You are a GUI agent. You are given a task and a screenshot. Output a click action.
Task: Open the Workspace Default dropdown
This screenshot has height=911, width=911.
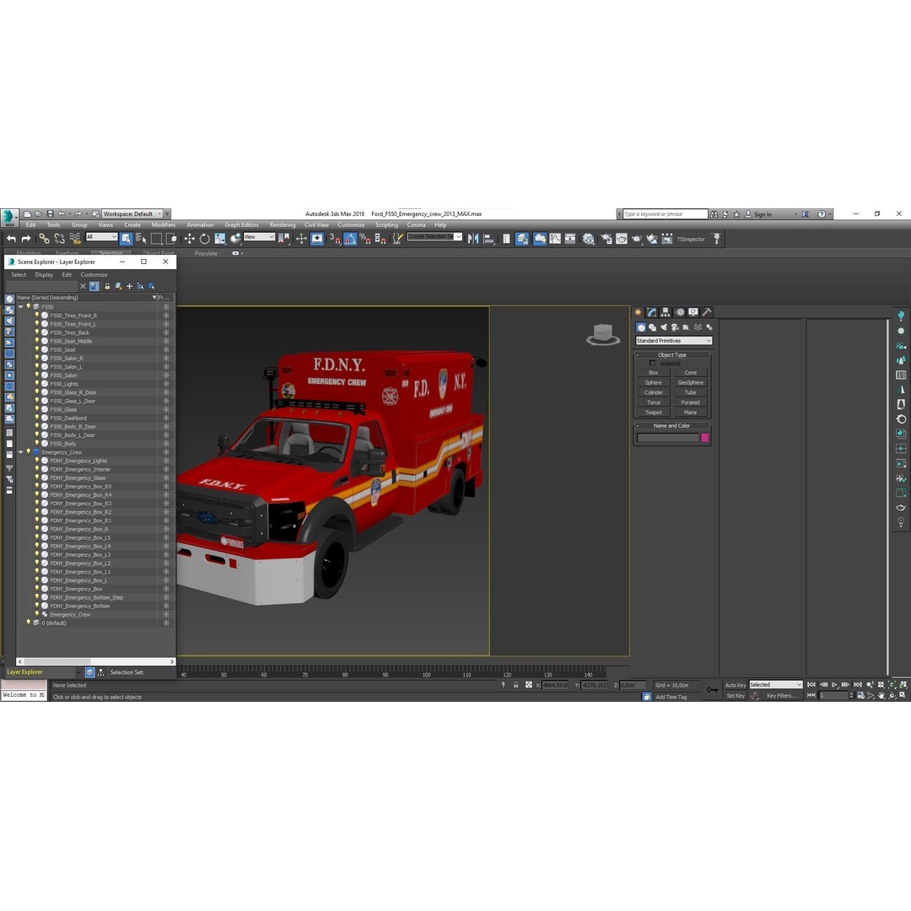[132, 213]
